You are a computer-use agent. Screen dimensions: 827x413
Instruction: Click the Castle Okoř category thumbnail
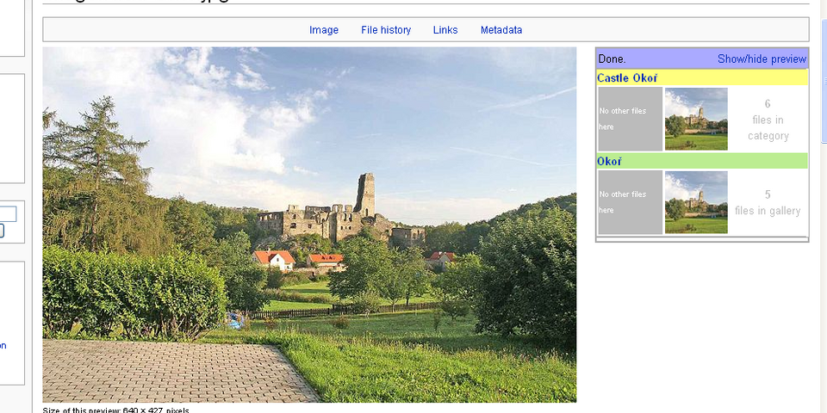pos(696,119)
